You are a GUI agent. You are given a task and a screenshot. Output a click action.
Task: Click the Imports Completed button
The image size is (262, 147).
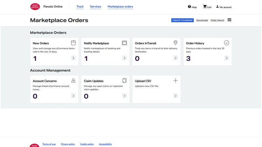coord(182,20)
